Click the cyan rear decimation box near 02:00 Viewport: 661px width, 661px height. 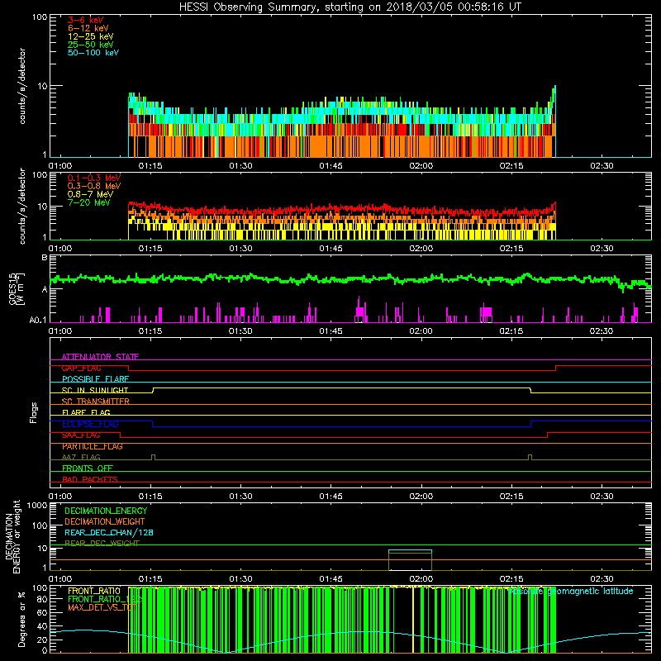[x=410, y=551]
